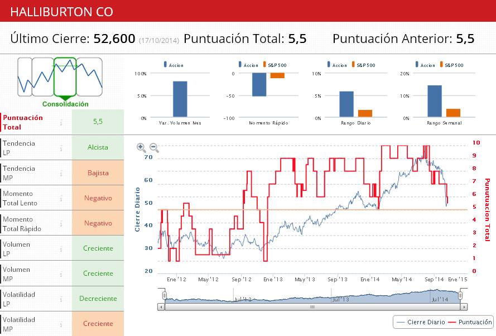The width and height of the screenshot is (496, 336).
Task: Open info icon for Volatilidad LP row
Action: coord(61,299)
